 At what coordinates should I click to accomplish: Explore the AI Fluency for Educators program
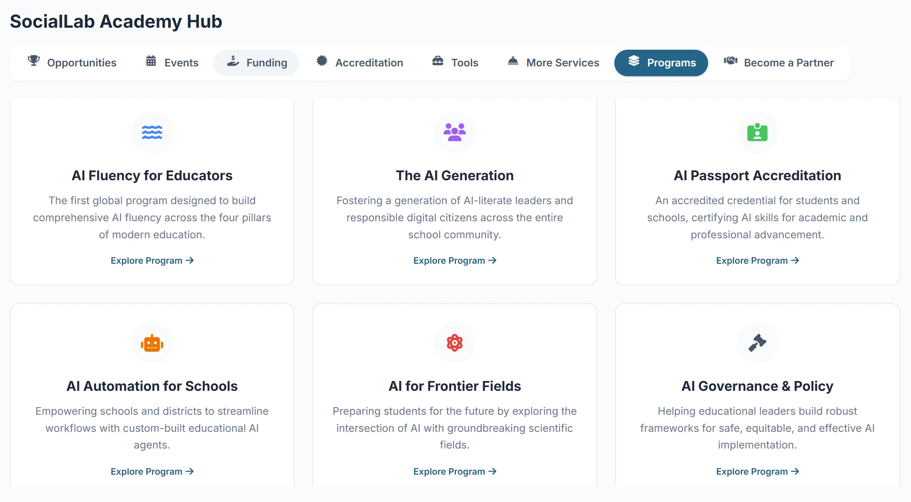(152, 260)
